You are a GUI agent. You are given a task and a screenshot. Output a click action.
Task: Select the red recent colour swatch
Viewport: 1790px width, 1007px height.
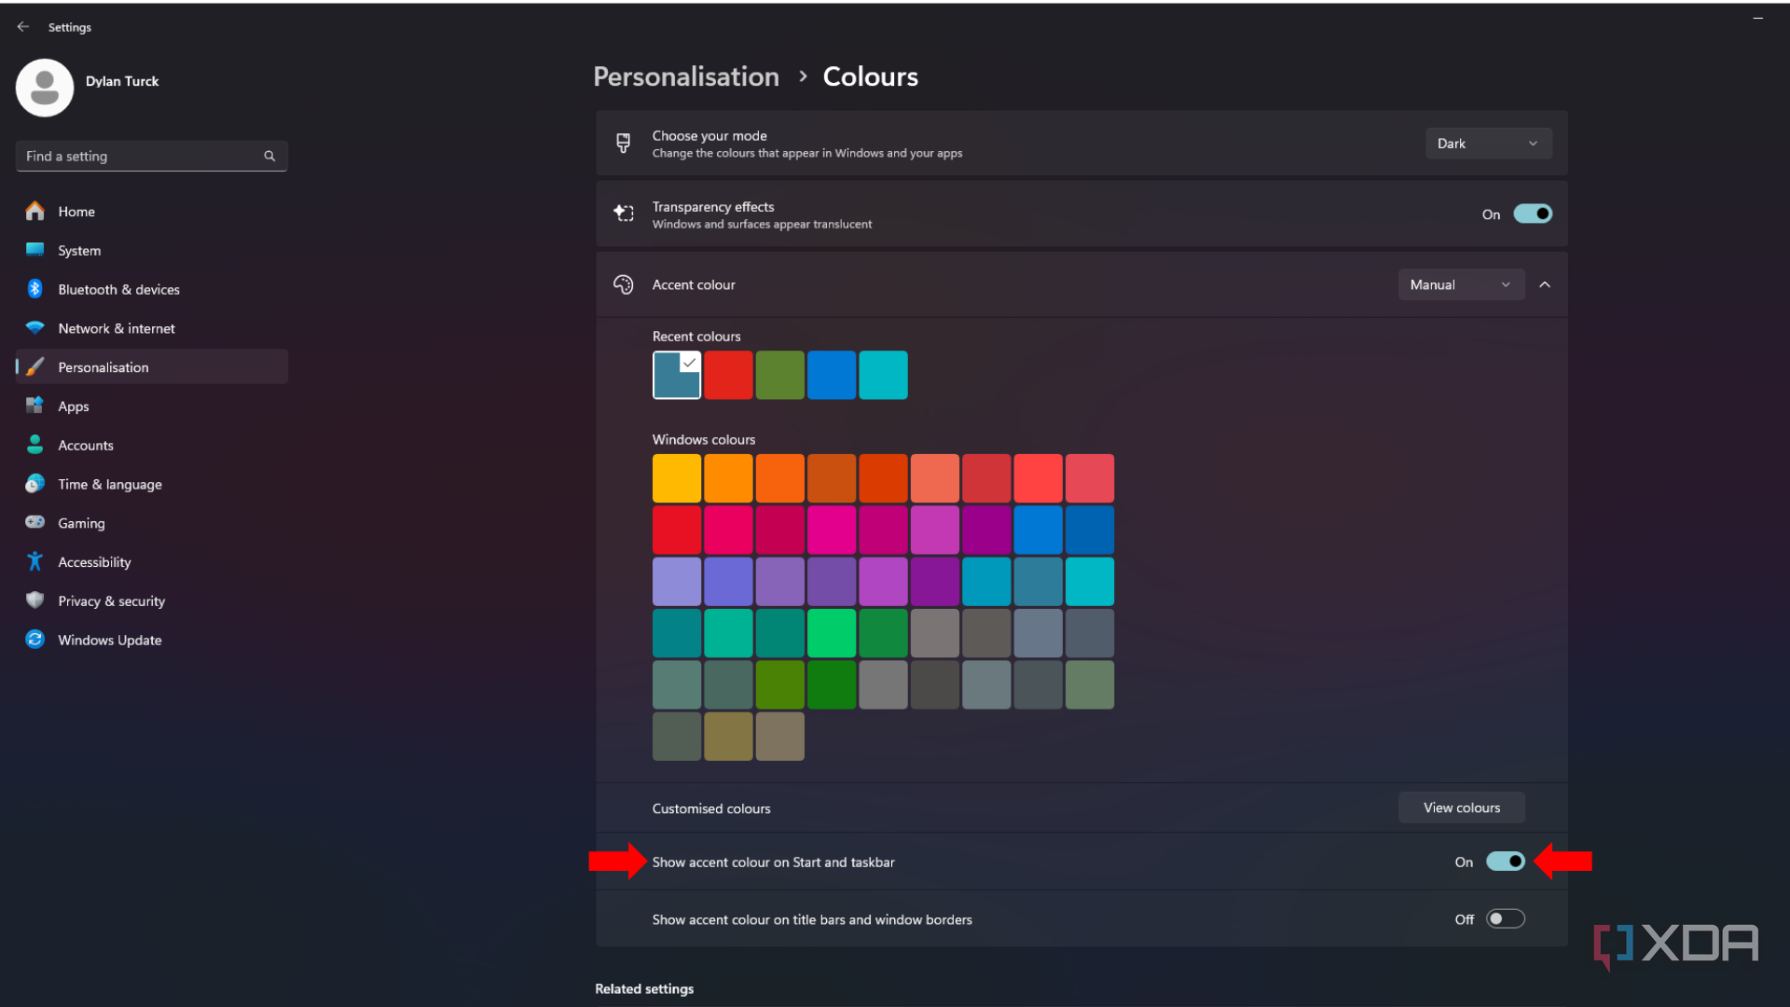(x=728, y=375)
